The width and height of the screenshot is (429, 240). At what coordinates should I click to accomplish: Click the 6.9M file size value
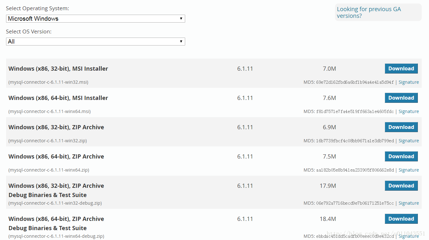(329, 127)
